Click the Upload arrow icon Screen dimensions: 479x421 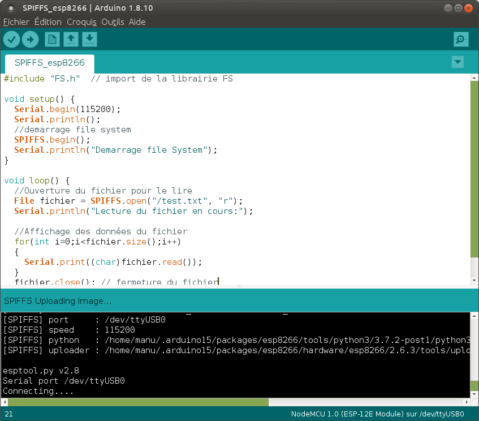30,39
